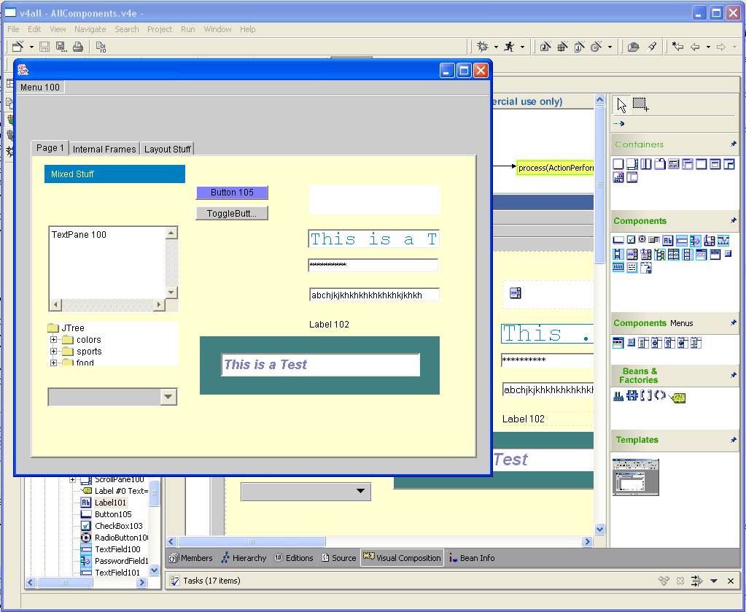Select RadioButton100 in the bean tree
This screenshot has width=746, height=612.
point(121,538)
